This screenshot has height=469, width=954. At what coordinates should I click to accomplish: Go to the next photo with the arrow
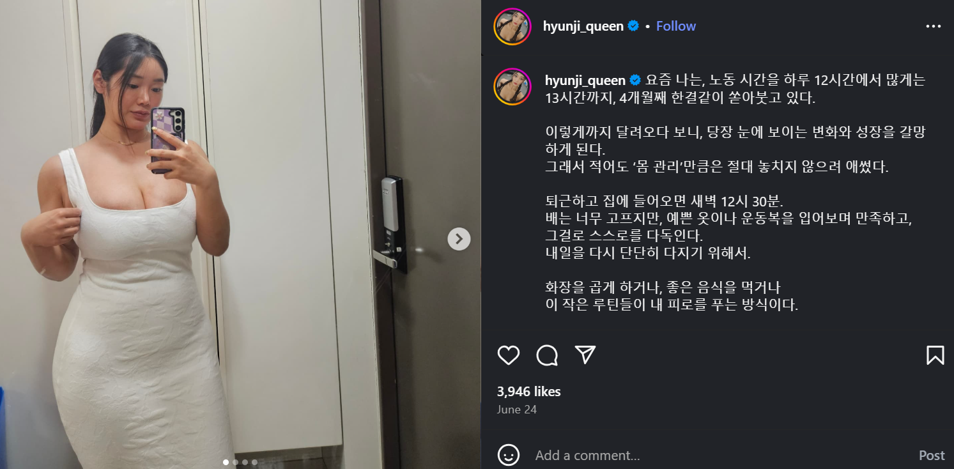click(459, 239)
